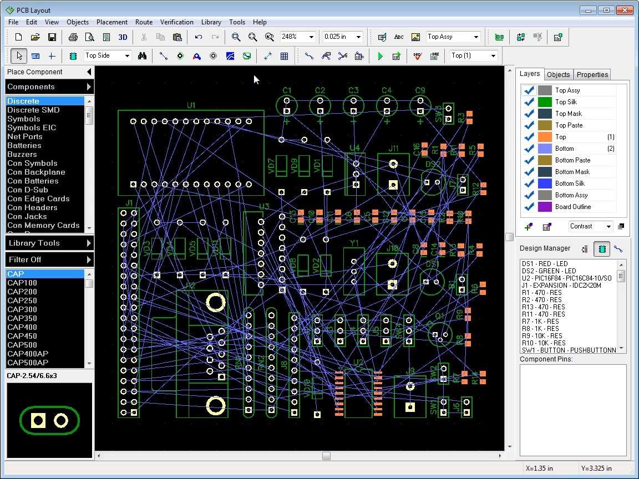639x479 pixels.
Task: Expand the Components panel arrow
Action: tap(89, 86)
